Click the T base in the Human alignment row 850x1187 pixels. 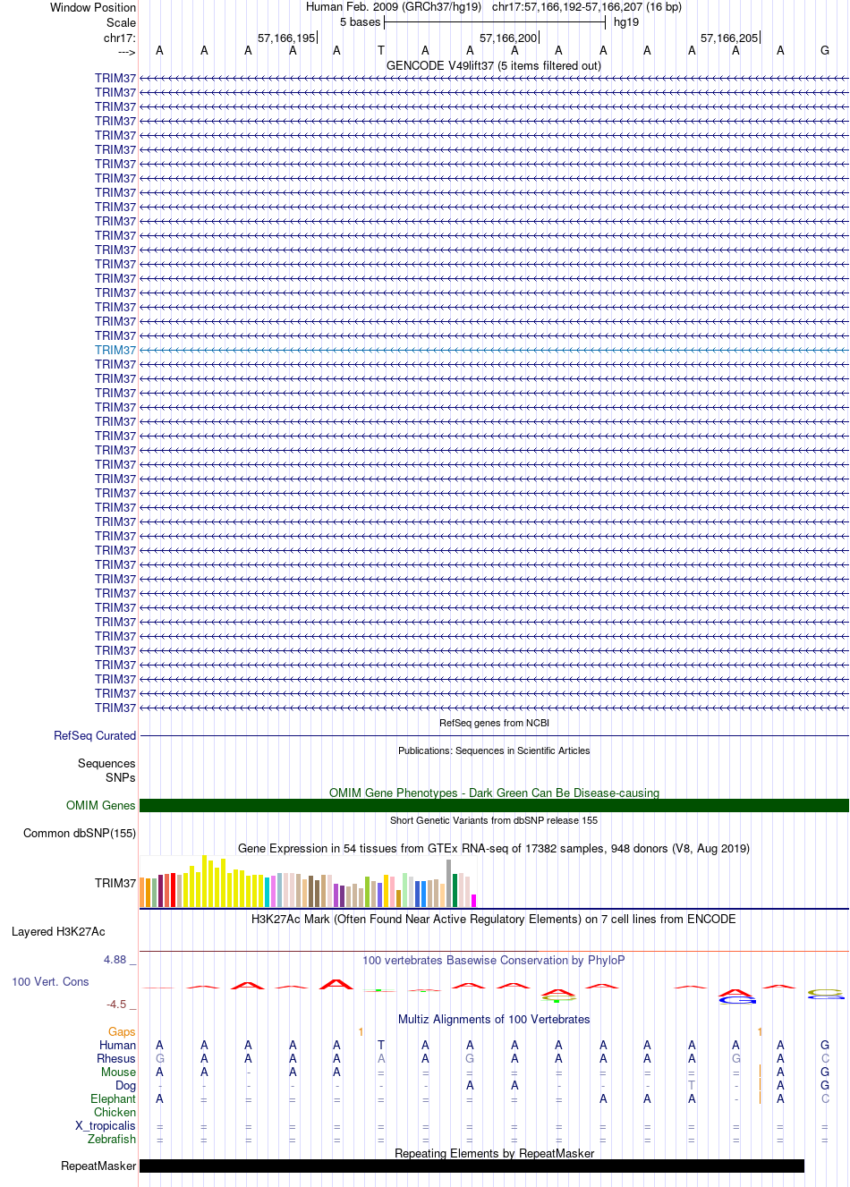381,1045
